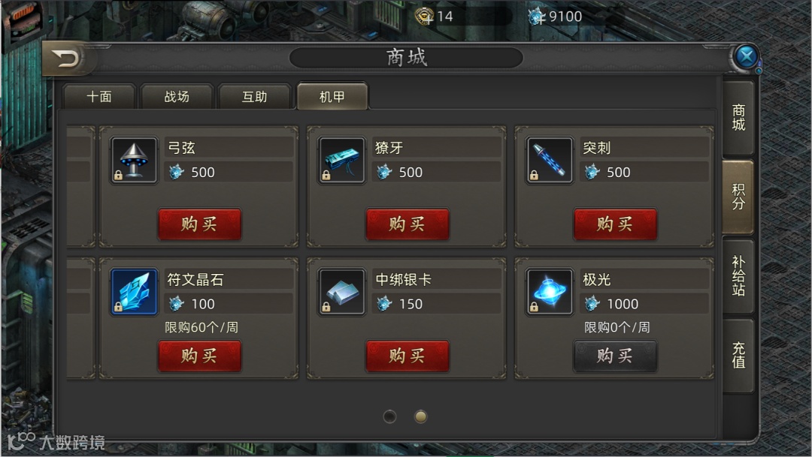Image resolution: width=812 pixels, height=457 pixels.
Task: Open the 充值 recharge side tab
Action: (x=738, y=356)
